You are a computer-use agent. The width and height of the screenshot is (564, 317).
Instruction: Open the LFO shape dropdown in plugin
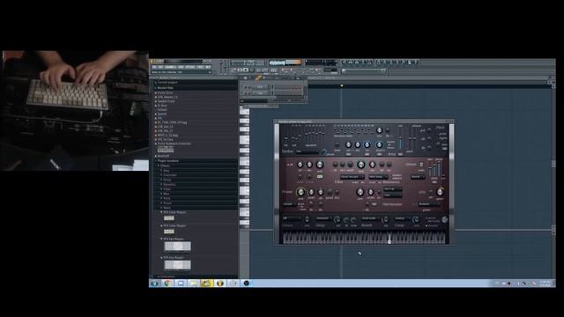(429, 204)
